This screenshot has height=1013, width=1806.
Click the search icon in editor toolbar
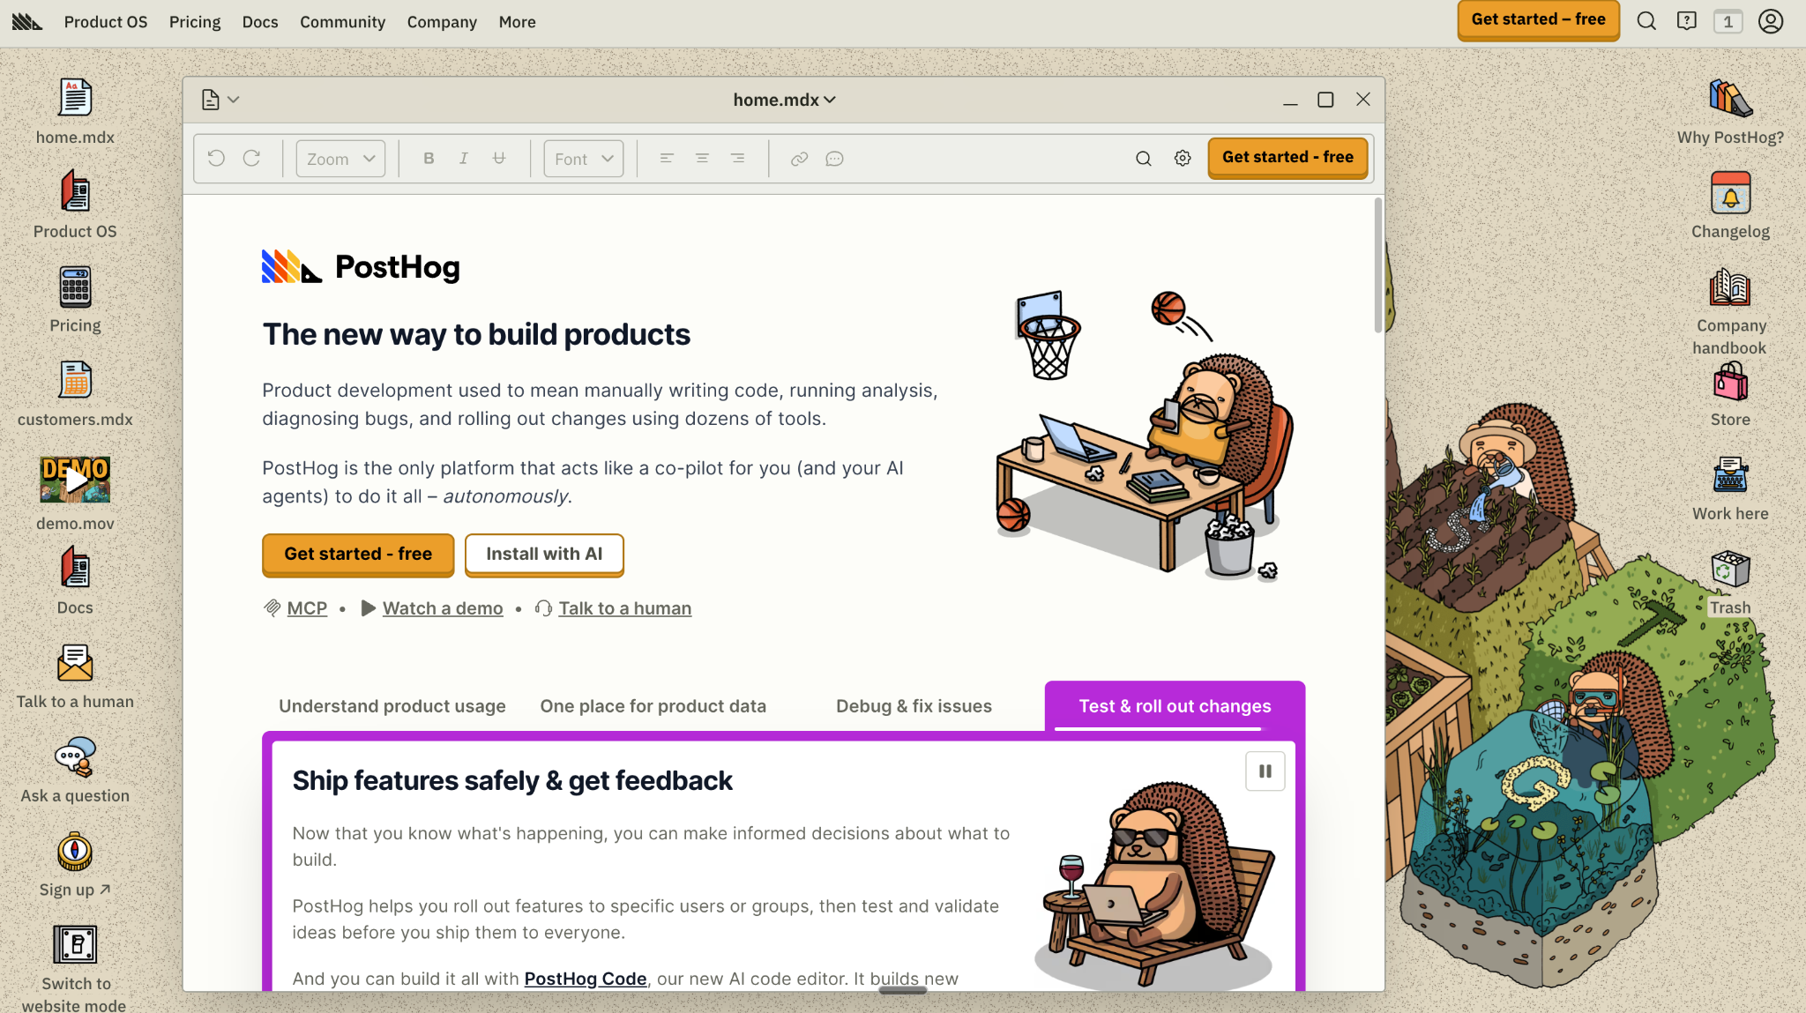click(x=1143, y=159)
